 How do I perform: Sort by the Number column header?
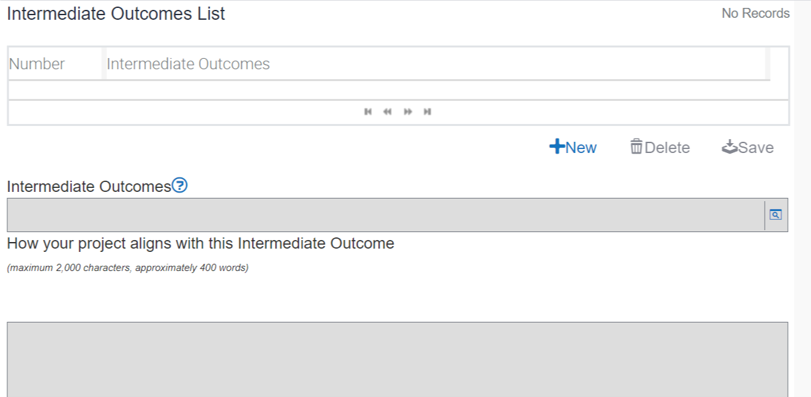(37, 64)
